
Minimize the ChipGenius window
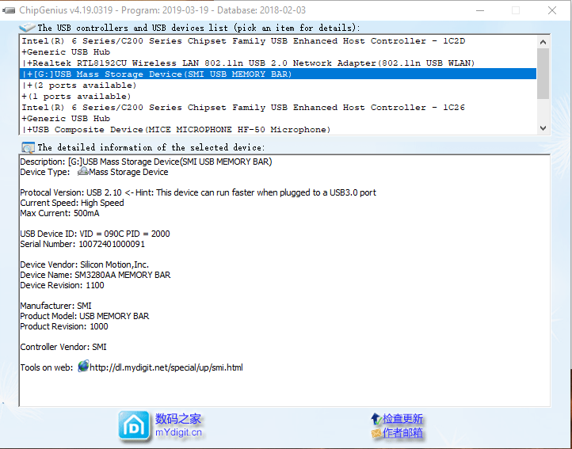(480, 10)
